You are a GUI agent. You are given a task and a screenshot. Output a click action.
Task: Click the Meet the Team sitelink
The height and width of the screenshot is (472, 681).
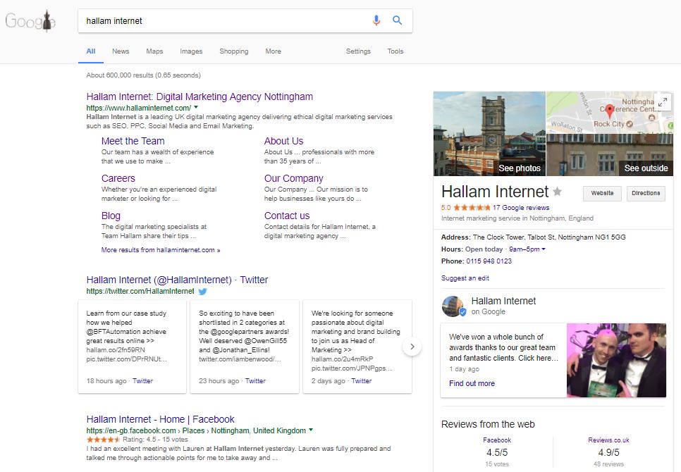(133, 141)
